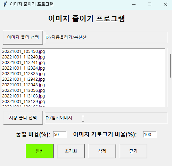
Task: Select file 20221001_113129.jpg in the list
Action: (83, 102)
